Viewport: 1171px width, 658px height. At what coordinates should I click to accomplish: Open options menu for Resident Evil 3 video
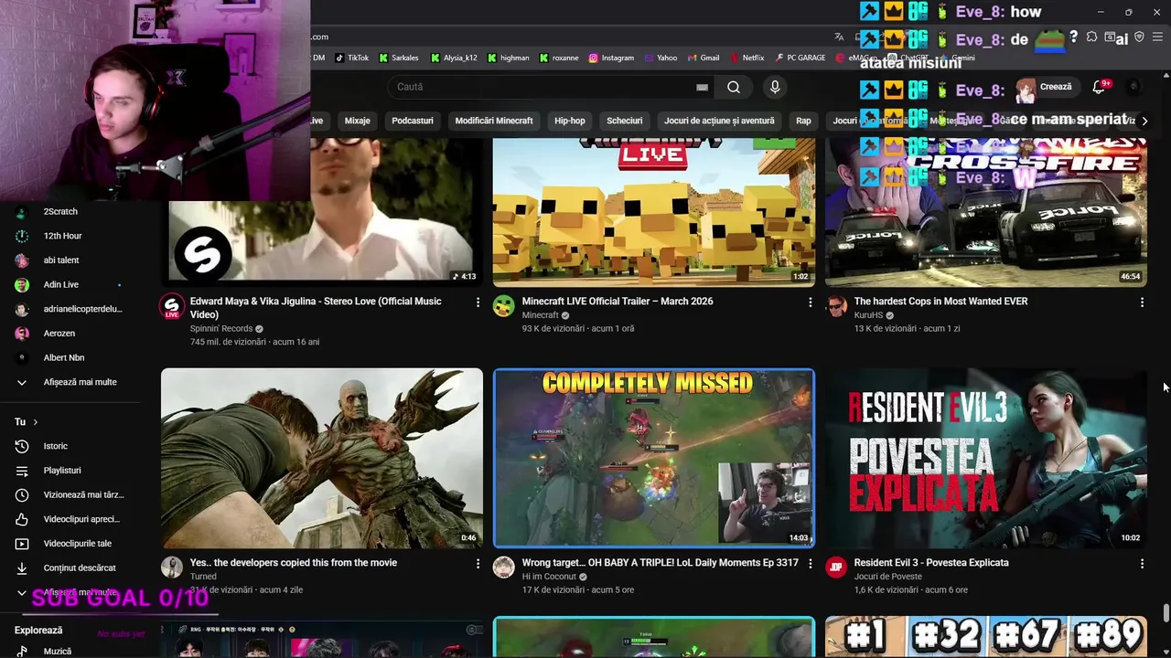point(1142,564)
